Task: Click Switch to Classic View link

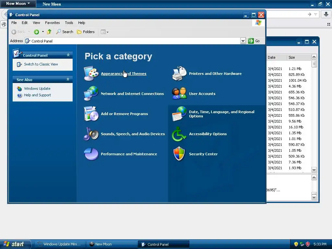Action: pyautogui.click(x=41, y=64)
